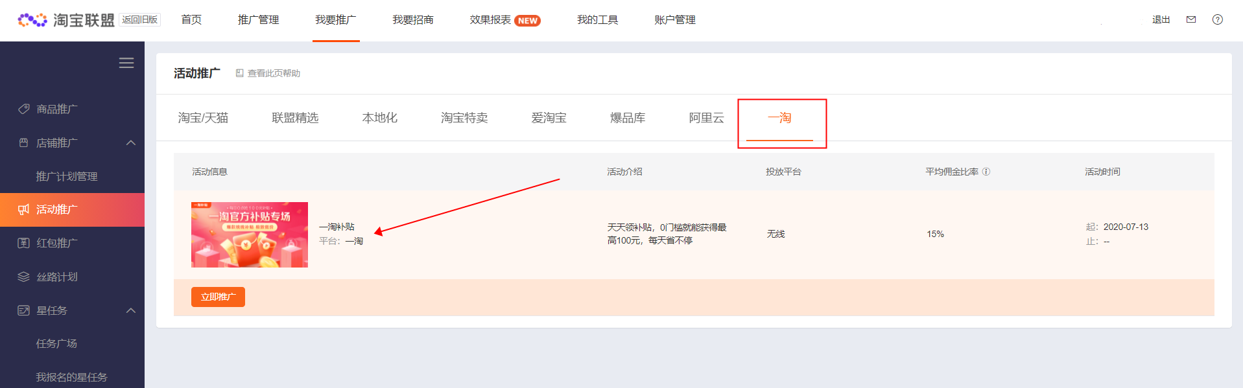Open 账户管理 in top navigation
Image resolution: width=1243 pixels, height=388 pixels.
[675, 19]
